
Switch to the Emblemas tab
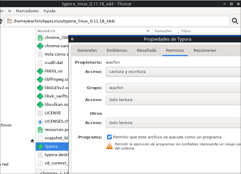[117, 51]
